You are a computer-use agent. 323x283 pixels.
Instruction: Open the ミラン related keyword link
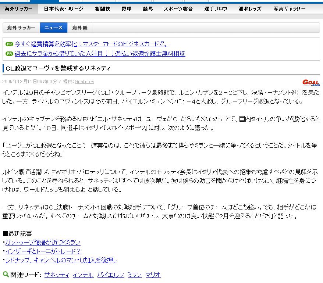tap(135, 275)
